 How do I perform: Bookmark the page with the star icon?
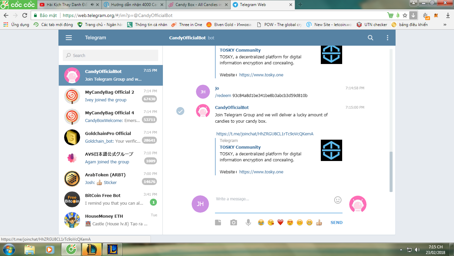[x=405, y=15]
